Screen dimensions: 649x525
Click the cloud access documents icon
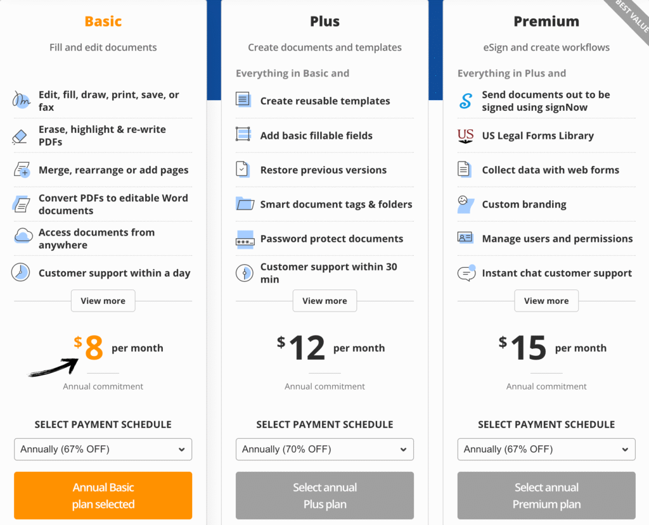23,237
